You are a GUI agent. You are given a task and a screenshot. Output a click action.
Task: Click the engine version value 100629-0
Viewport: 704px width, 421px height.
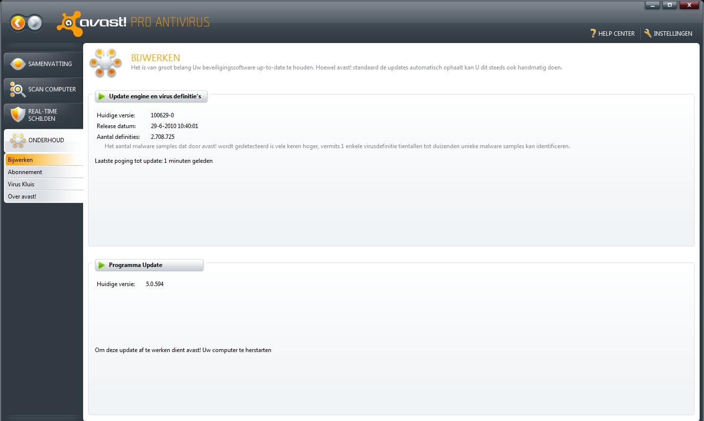tap(162, 115)
